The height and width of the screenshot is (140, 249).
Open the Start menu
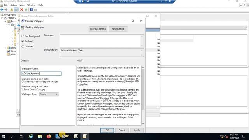tap(4, 136)
